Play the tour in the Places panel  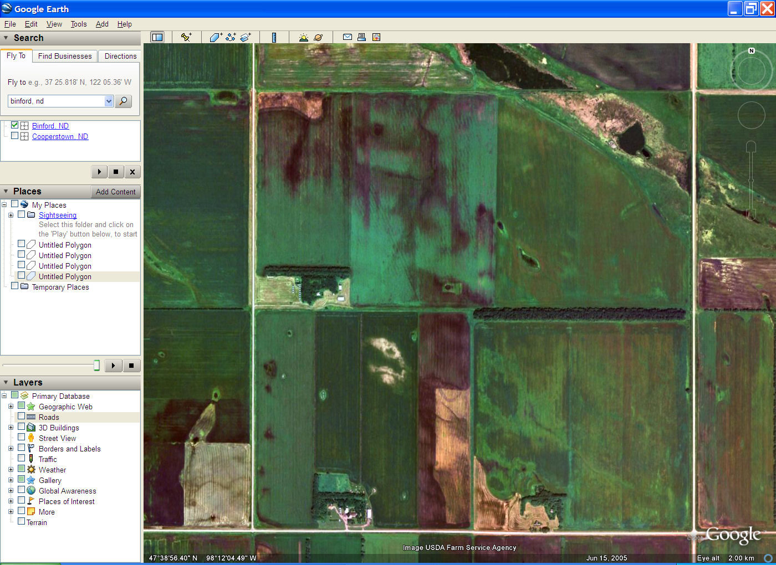click(x=113, y=366)
